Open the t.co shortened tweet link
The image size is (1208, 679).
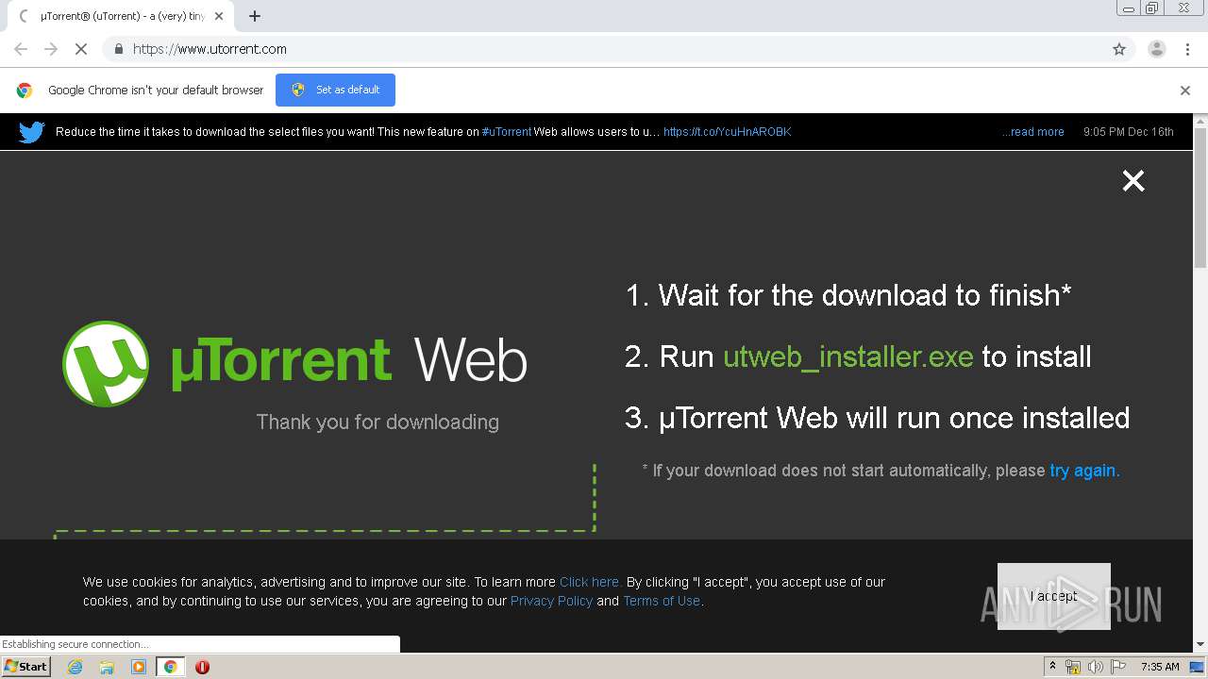pyautogui.click(x=727, y=132)
